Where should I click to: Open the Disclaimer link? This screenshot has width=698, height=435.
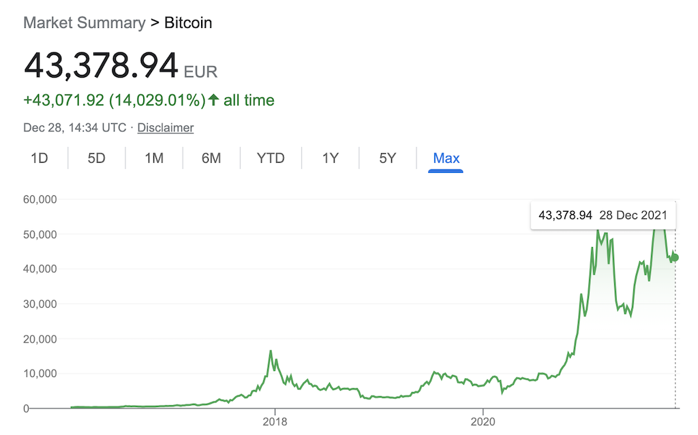[x=165, y=127]
